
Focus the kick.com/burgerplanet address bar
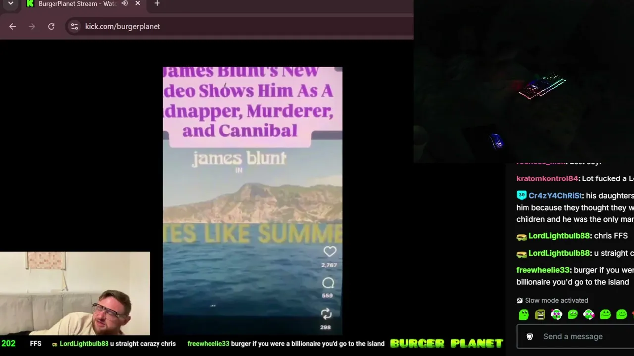coord(239,26)
